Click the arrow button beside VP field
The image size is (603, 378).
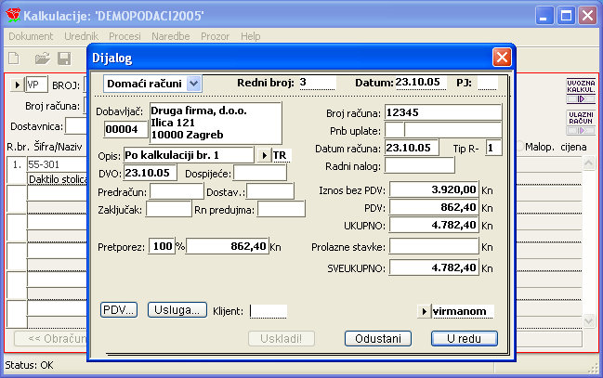click(x=17, y=85)
